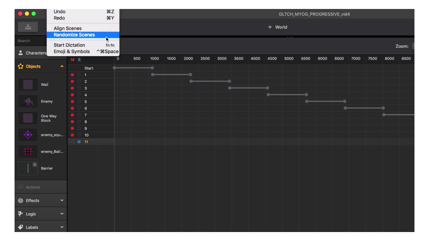Select the enemy_squ... purple icon
429x241 pixels.
click(28, 135)
